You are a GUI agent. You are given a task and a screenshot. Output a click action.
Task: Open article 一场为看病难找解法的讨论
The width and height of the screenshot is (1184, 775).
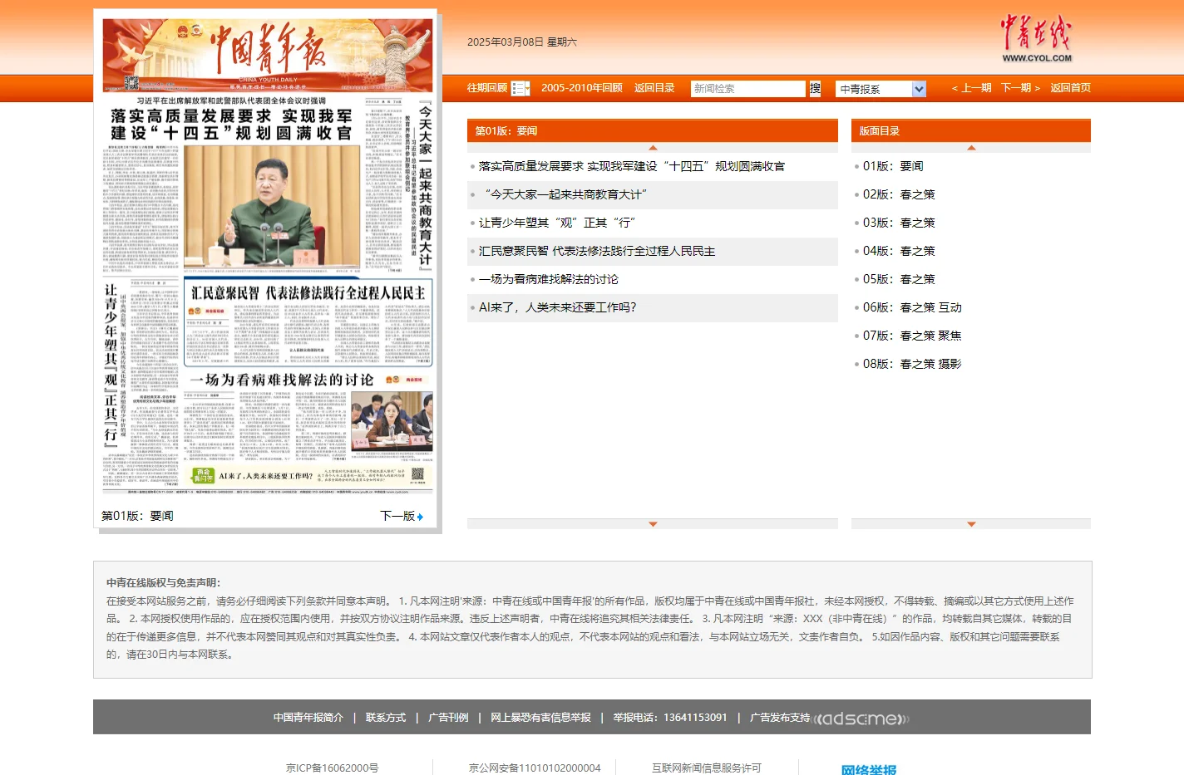pyautogui.click(x=549, y=279)
